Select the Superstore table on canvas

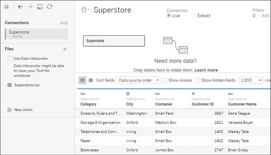114,41
